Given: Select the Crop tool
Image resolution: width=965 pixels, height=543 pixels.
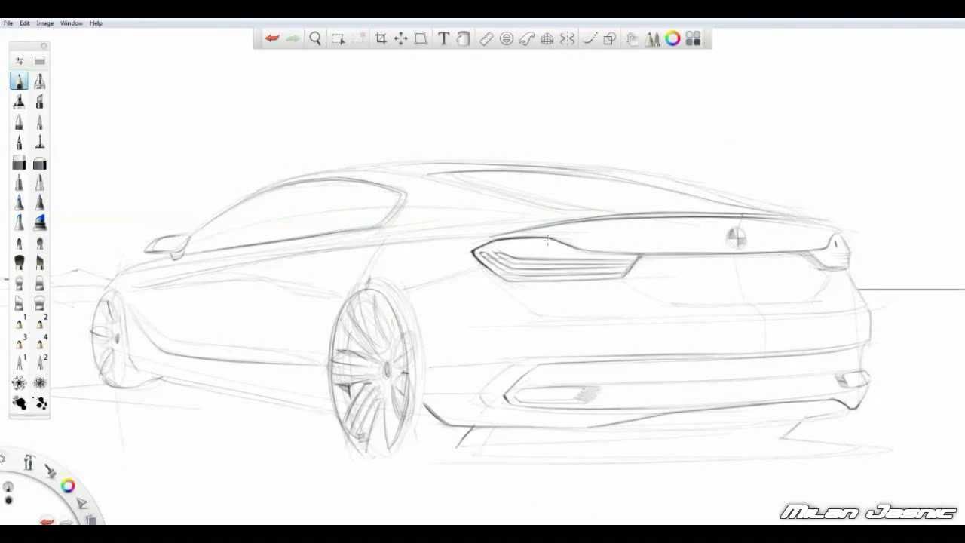Looking at the screenshot, I should coord(381,38).
